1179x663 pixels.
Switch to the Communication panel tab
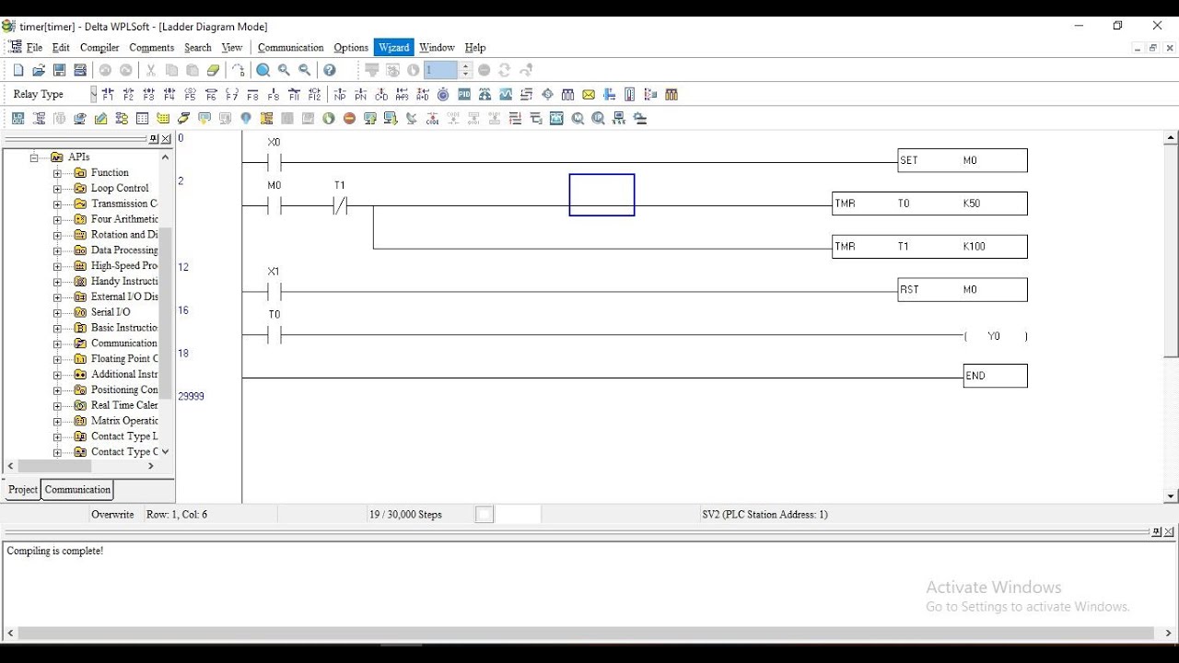77,490
